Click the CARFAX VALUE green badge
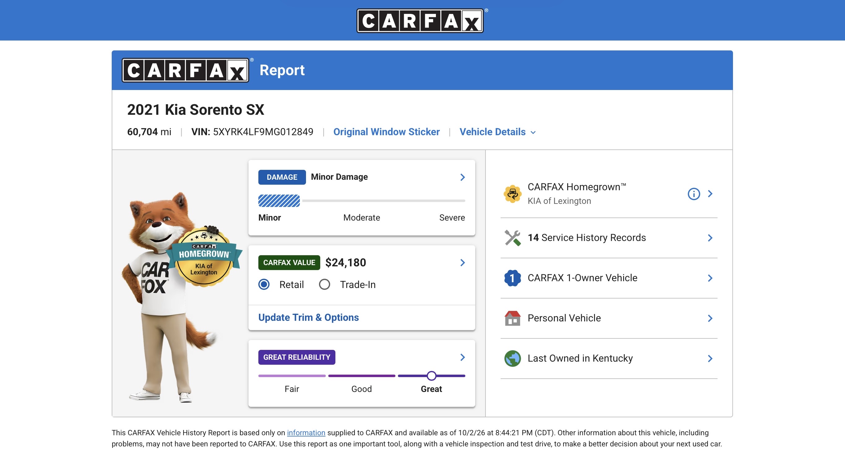The image size is (845, 460). point(289,263)
